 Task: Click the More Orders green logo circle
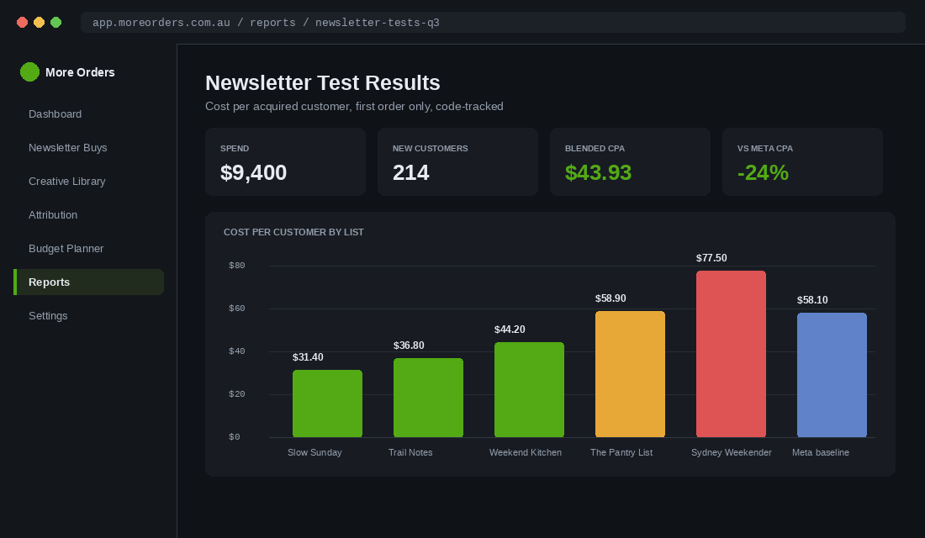(29, 72)
